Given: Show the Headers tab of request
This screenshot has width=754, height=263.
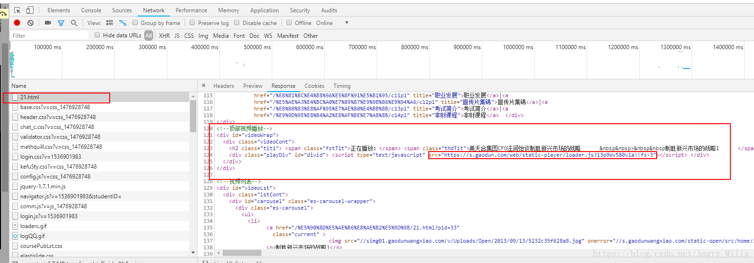Looking at the screenshot, I should (x=224, y=85).
